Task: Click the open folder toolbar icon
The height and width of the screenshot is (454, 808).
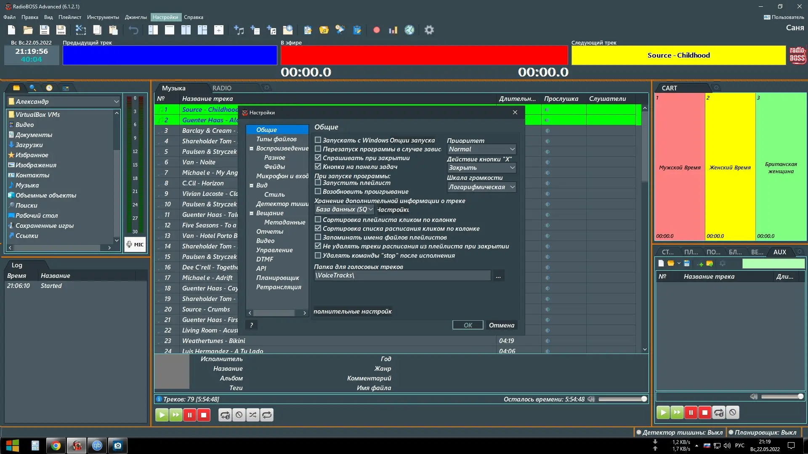Action: [x=28, y=30]
